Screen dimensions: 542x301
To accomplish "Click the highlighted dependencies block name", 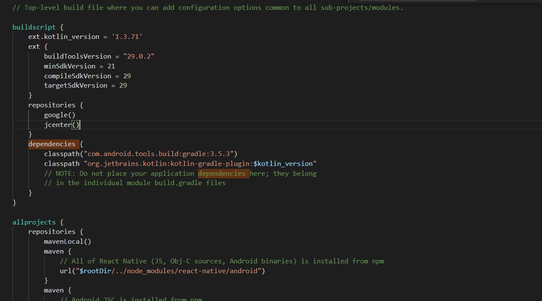I will click(x=51, y=144).
